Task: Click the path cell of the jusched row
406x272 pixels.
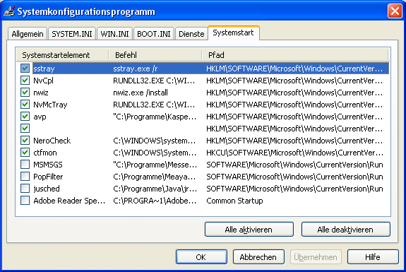Action: [294, 189]
